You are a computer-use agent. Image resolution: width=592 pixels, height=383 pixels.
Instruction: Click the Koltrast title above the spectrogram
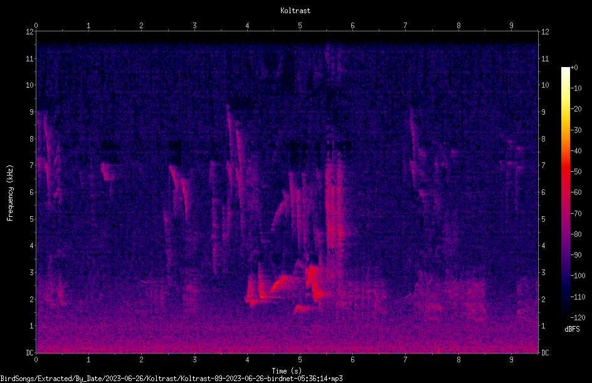click(295, 11)
